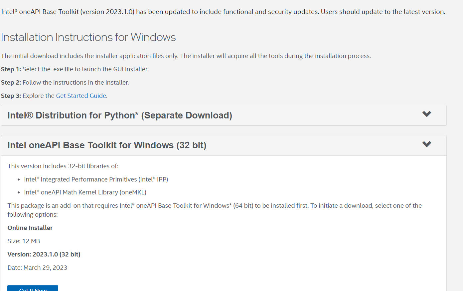Expand the Intel Distribution for Python chevron
Viewport: 463px width, 291px height.
tap(426, 114)
